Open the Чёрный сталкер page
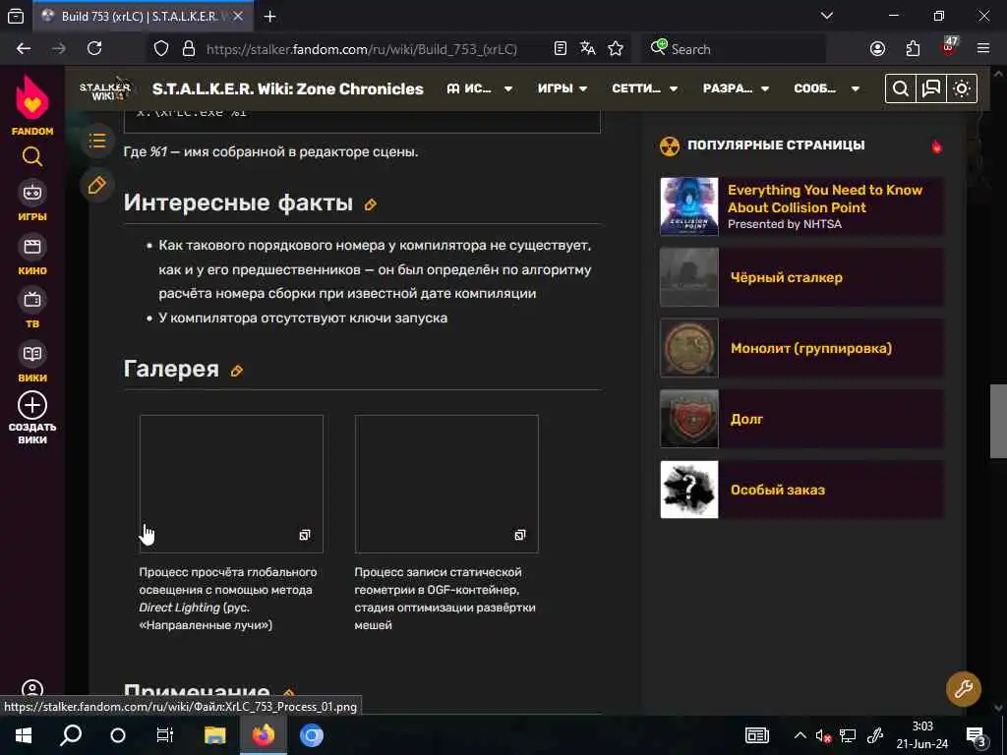The width and height of the screenshot is (1007, 755). click(x=787, y=277)
